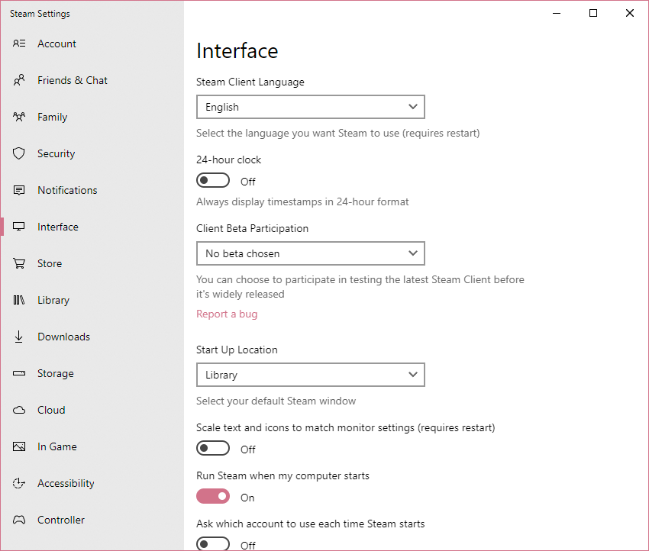The height and width of the screenshot is (551, 649).
Task: Click the Storage drive icon
Action: 19,373
